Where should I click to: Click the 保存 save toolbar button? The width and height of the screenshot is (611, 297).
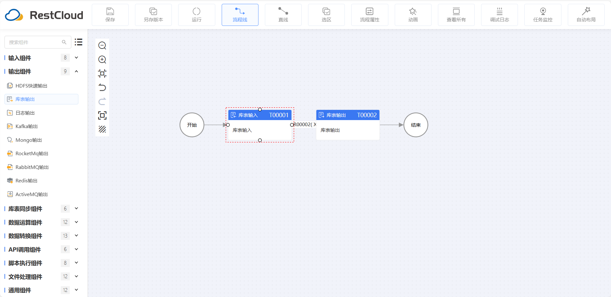click(x=110, y=15)
